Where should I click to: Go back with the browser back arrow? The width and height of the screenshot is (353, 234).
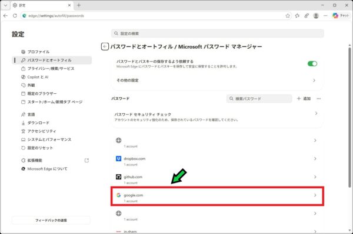pos(6,16)
